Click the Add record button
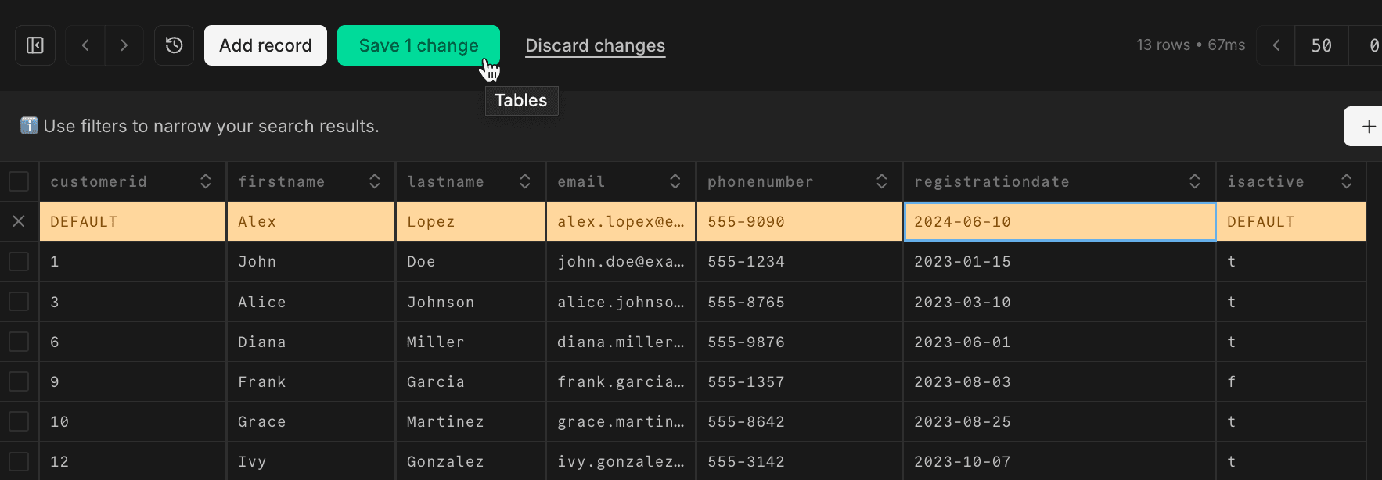The width and height of the screenshot is (1382, 480). tap(265, 45)
